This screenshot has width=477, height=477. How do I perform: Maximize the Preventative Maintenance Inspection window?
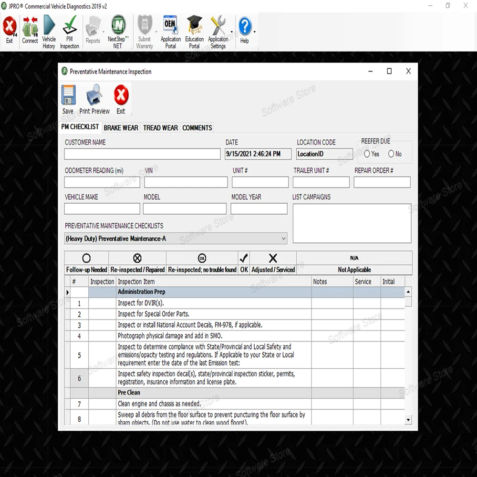389,71
